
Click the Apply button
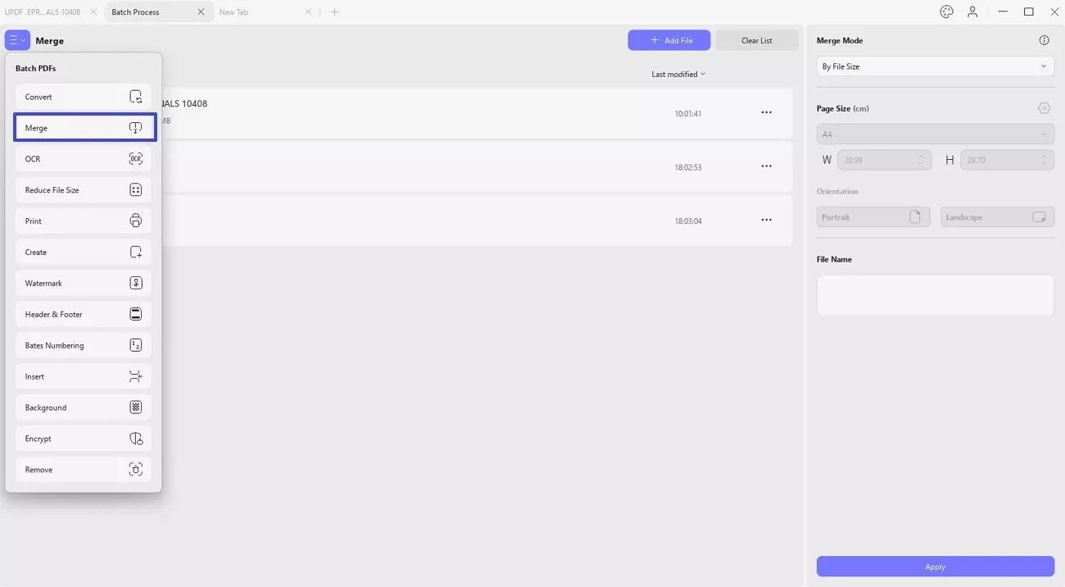pyautogui.click(x=935, y=567)
